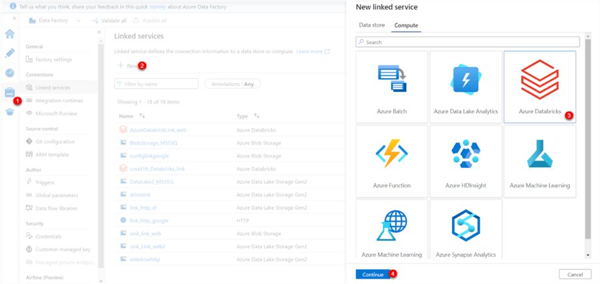Open DataLake2_MSSSQ linked service
Screen dimensions: 600x284
click(x=151, y=181)
